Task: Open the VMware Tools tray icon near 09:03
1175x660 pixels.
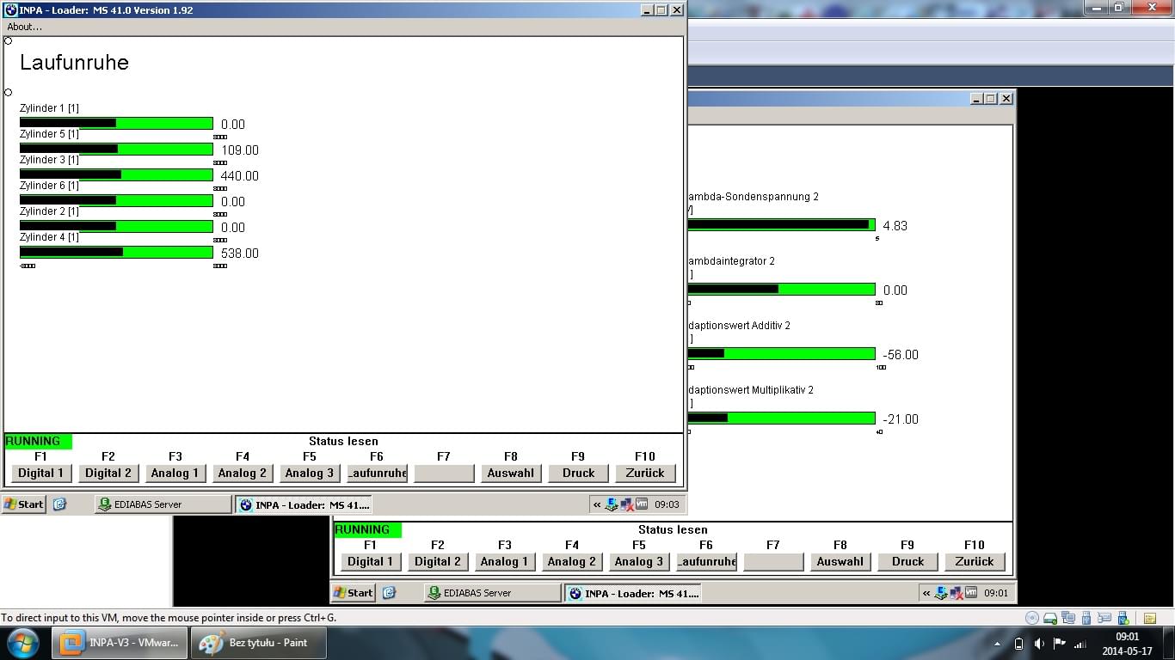Action: 642,504
